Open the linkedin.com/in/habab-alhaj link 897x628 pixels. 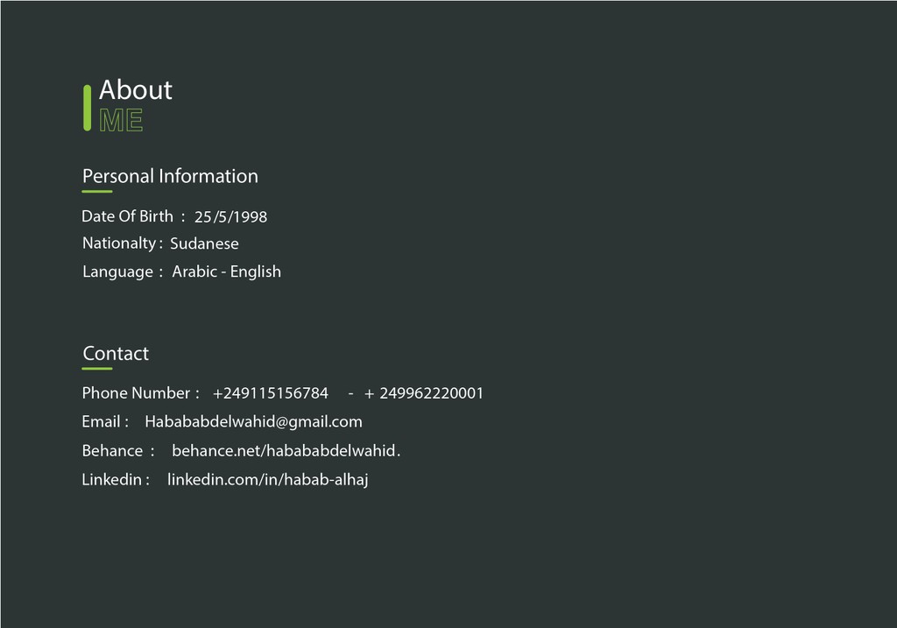tap(268, 480)
